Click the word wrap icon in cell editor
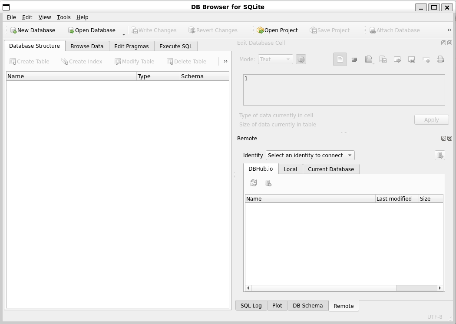The image size is (456, 324). [354, 60]
